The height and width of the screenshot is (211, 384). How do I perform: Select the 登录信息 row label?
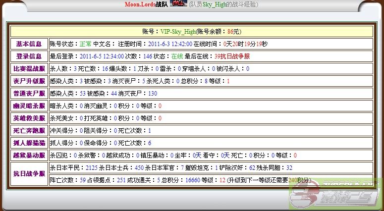(29, 56)
